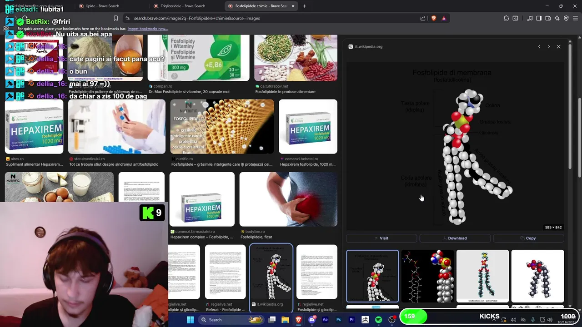This screenshot has width=582, height=327.
Task: Open the Brave playlist music note icon
Action: click(x=530, y=18)
